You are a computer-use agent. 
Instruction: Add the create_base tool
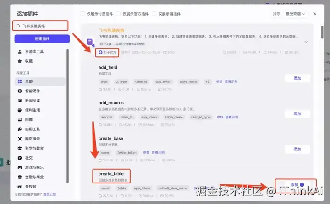[x=297, y=149]
